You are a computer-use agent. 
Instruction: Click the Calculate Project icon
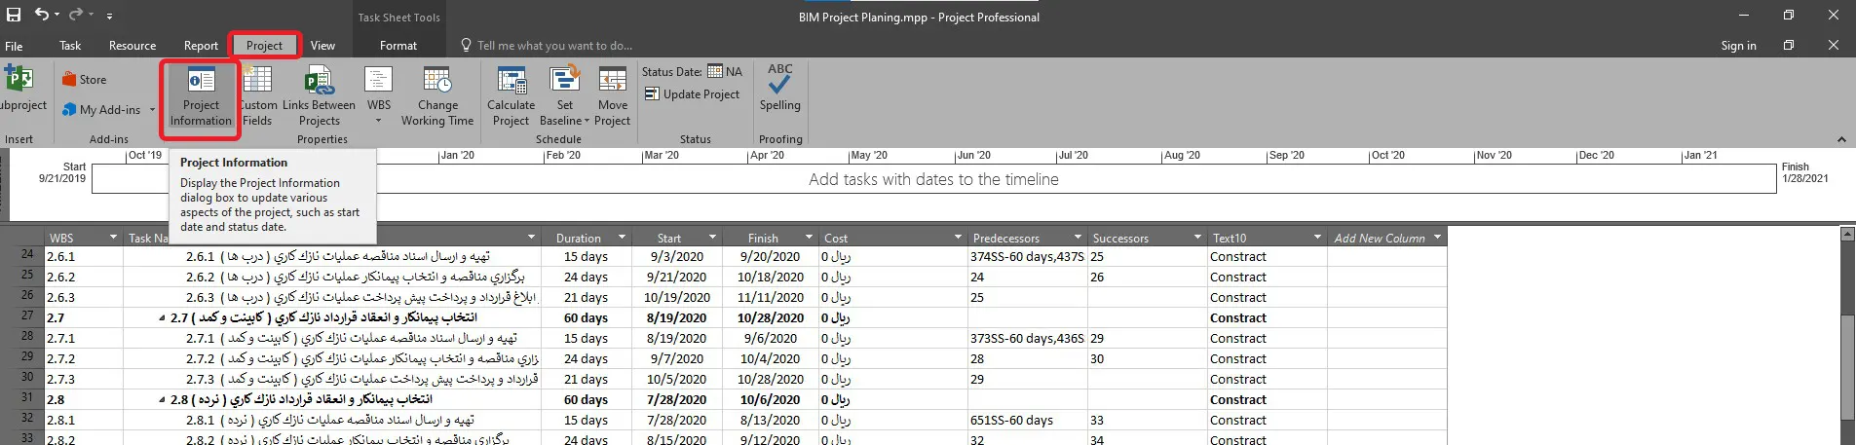coord(511,97)
